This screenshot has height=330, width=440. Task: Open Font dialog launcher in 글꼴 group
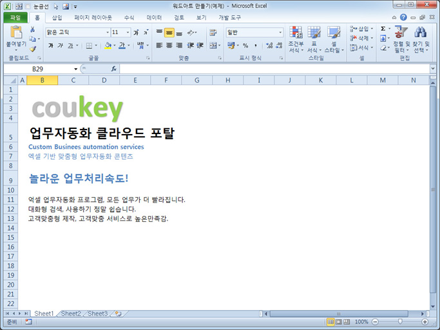pyautogui.click(x=148, y=58)
